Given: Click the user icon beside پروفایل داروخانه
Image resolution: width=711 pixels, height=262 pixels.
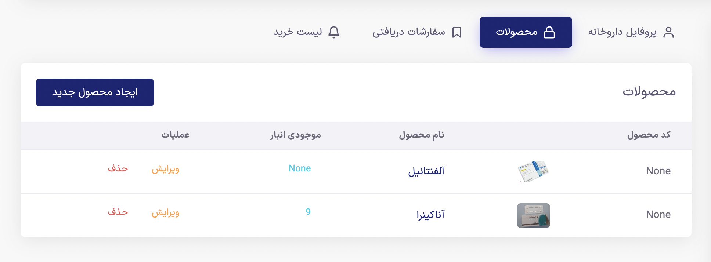Looking at the screenshot, I should coord(668,32).
